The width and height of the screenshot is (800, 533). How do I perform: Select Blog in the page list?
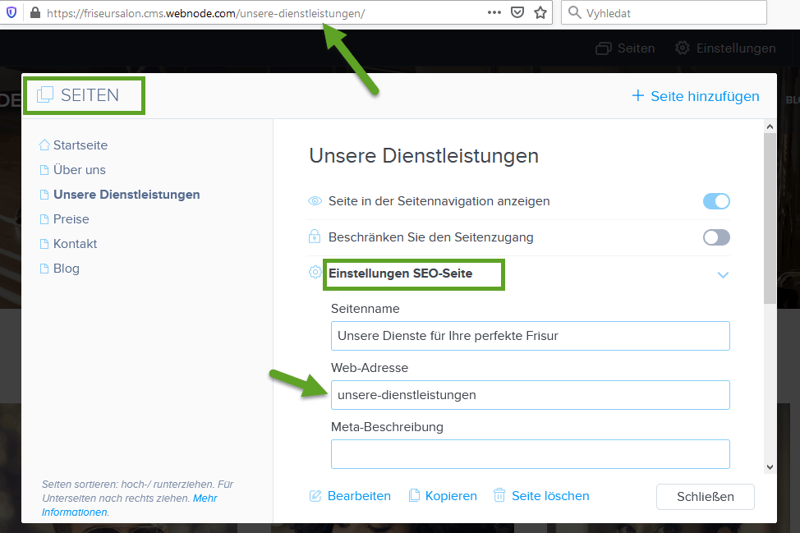click(67, 269)
